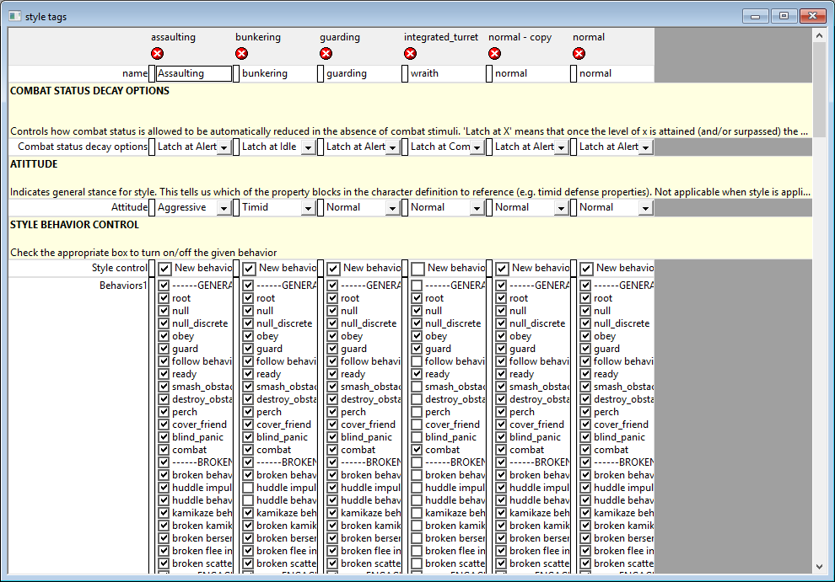Click the red X under bunkering
This screenshot has height=582, width=835.
coord(242,54)
